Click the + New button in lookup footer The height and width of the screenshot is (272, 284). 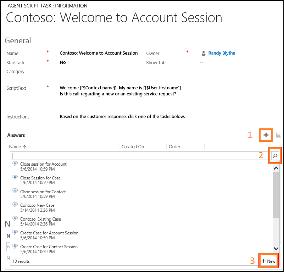click(269, 261)
